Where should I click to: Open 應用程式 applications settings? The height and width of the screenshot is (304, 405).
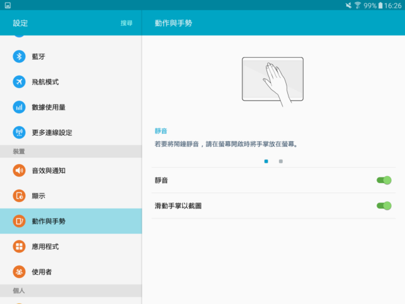pyautogui.click(x=71, y=246)
